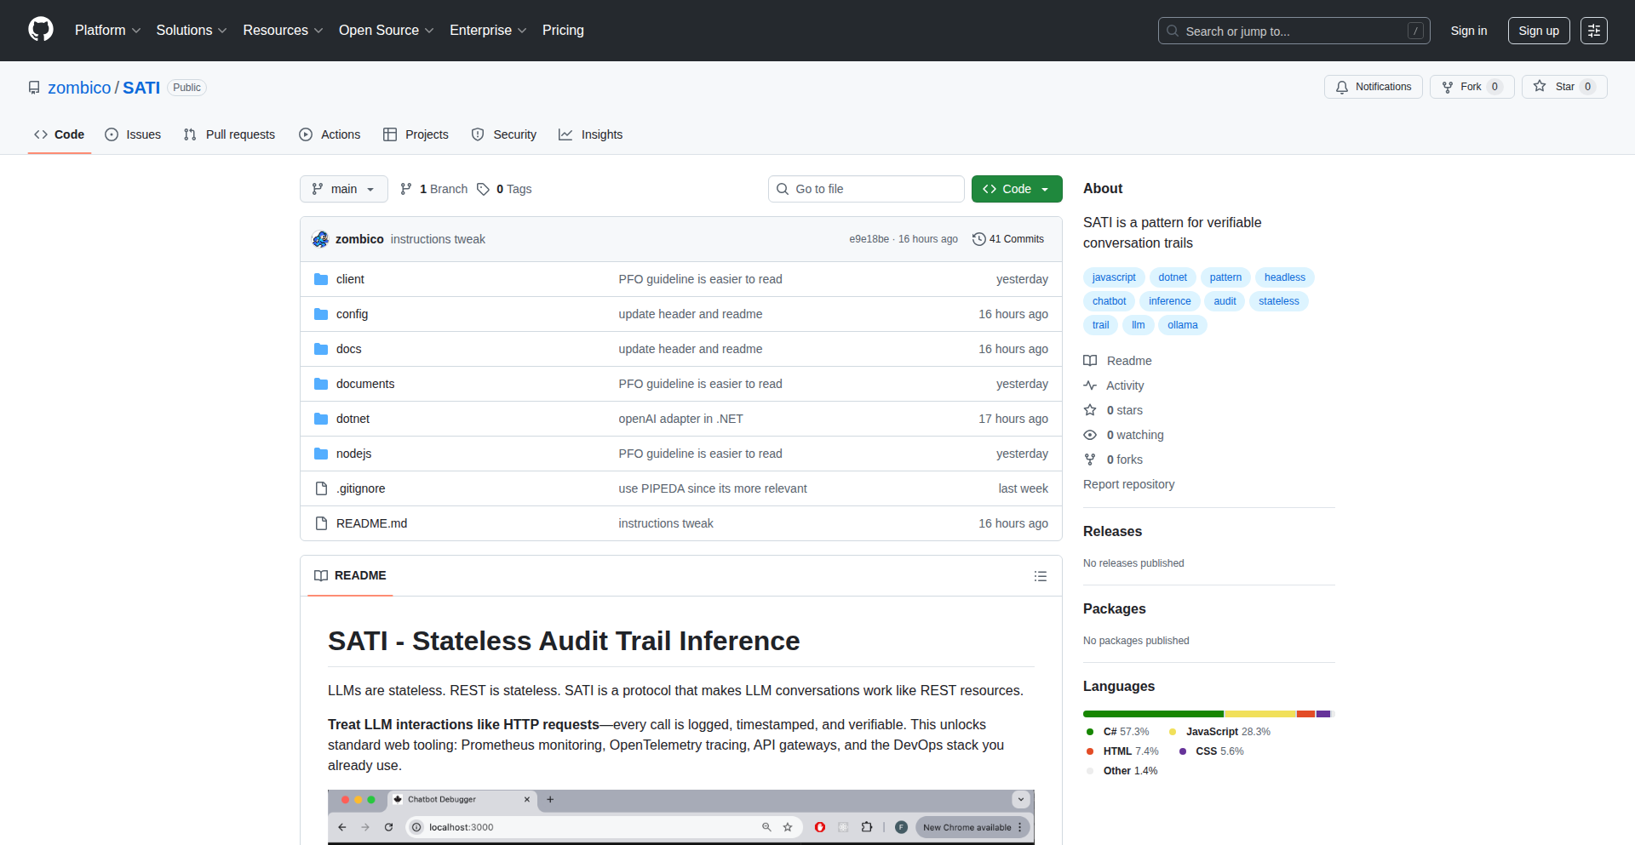Image resolution: width=1635 pixels, height=845 pixels.
Task: Click the green C# language bar segment
Action: coord(1152,714)
